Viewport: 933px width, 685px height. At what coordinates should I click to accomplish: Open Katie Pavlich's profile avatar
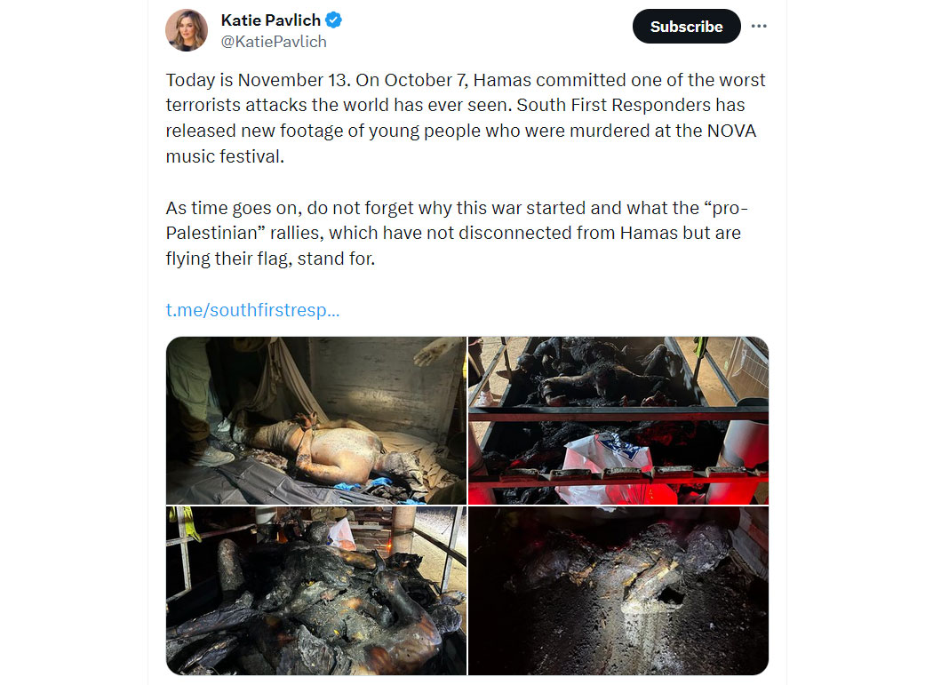187,30
